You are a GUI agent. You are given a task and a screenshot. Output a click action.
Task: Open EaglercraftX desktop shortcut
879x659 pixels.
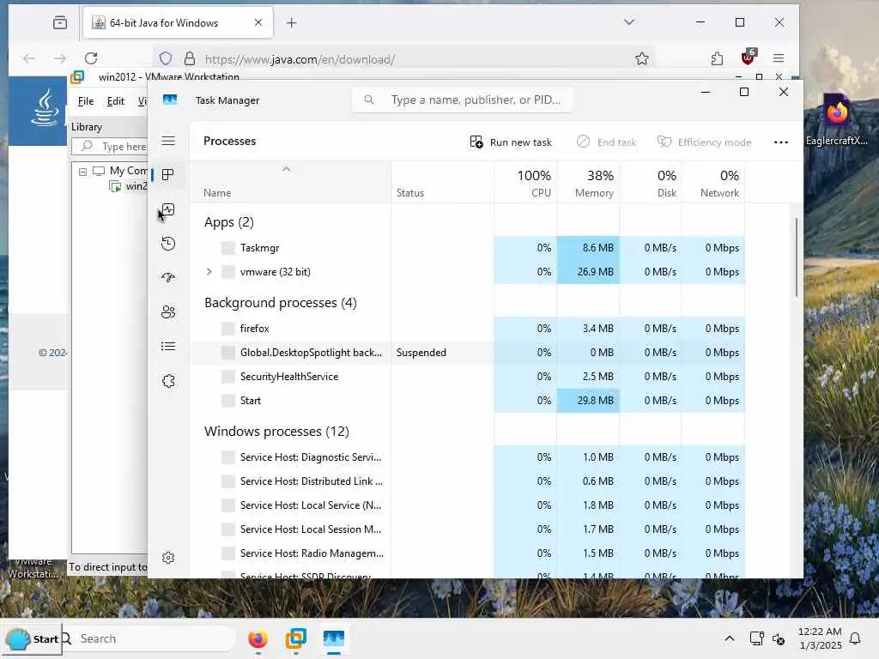pos(836,120)
